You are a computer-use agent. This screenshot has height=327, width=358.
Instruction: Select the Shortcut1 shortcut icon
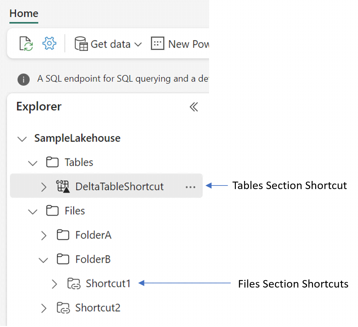[74, 284]
